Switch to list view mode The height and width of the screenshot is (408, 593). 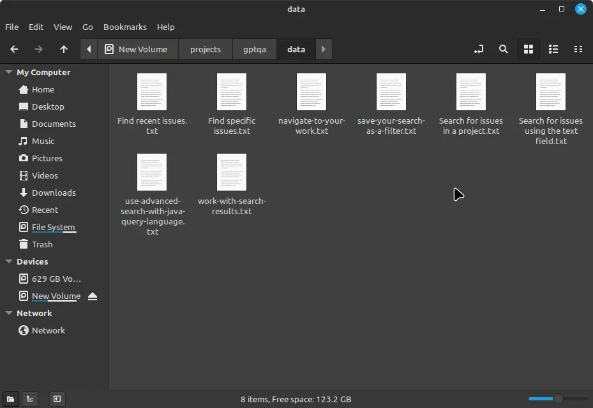tap(553, 49)
